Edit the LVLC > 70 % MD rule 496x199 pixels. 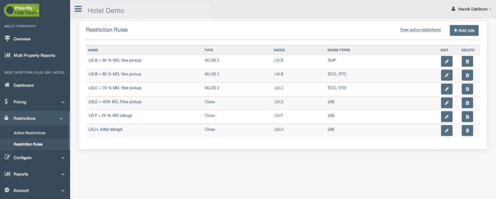coord(446,89)
